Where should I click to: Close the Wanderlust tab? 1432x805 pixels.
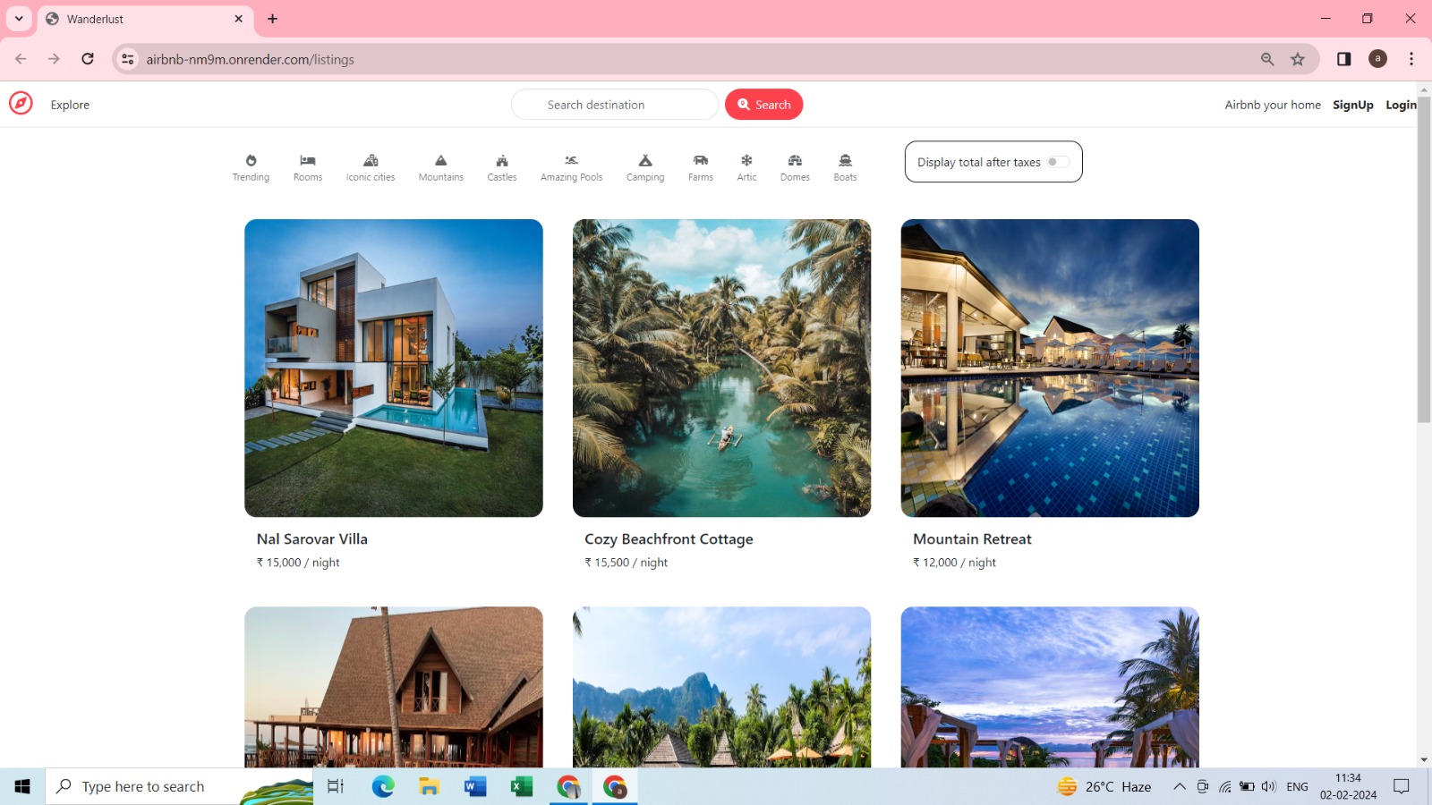tap(239, 19)
